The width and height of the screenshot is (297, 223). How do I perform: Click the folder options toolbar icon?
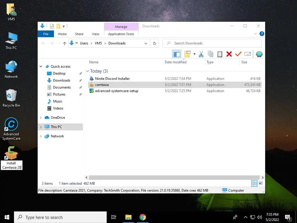(x=187, y=54)
